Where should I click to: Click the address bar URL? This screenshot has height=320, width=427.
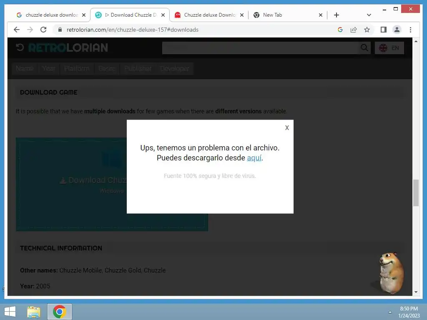coord(132,30)
